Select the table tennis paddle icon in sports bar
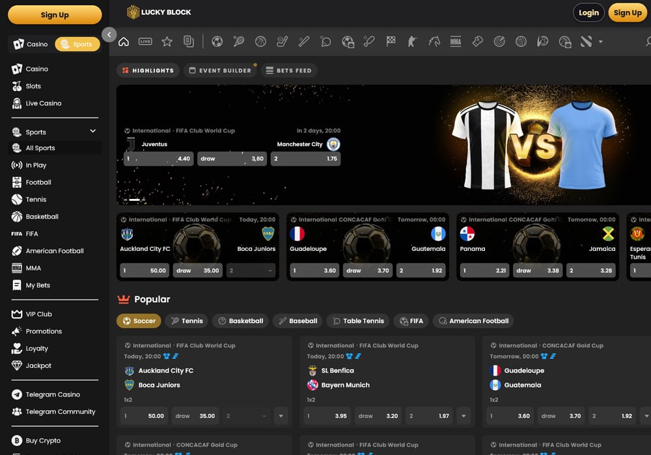Viewport: 651px width, 455px height. tap(325, 42)
